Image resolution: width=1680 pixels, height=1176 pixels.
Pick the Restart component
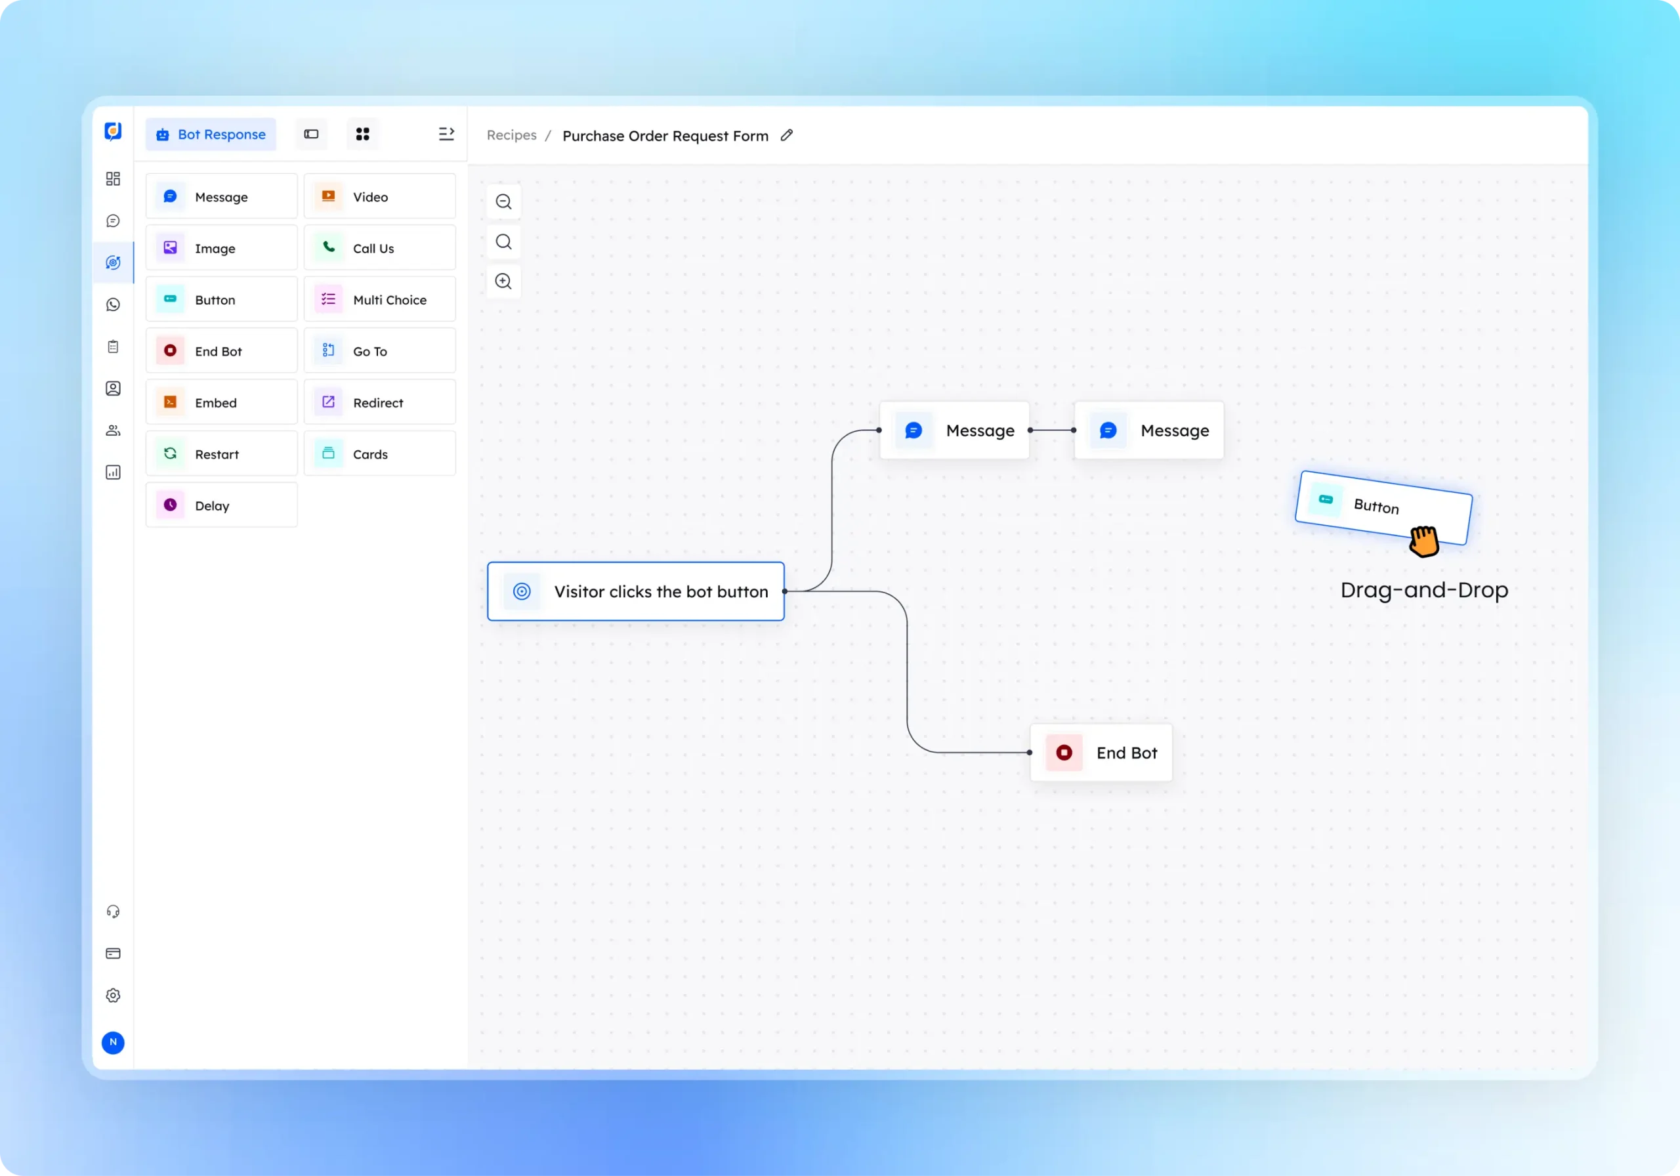click(x=222, y=453)
